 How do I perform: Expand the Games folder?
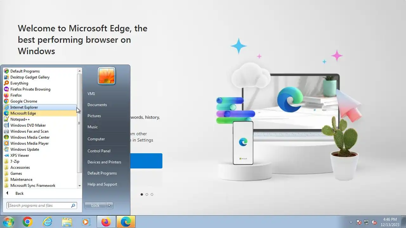pyautogui.click(x=40, y=174)
